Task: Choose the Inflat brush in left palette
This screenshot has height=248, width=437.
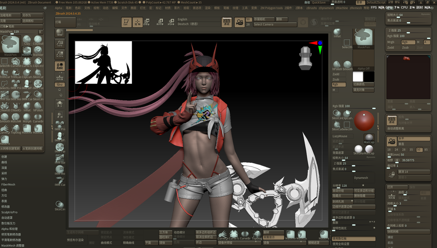Action: 27,107
